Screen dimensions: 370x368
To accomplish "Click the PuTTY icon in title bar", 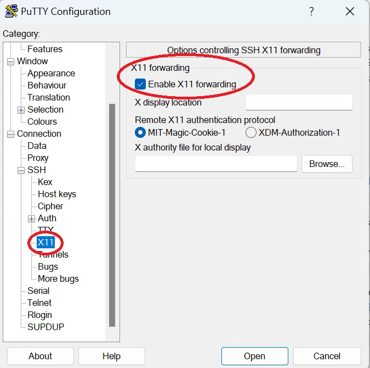I will pos(11,11).
